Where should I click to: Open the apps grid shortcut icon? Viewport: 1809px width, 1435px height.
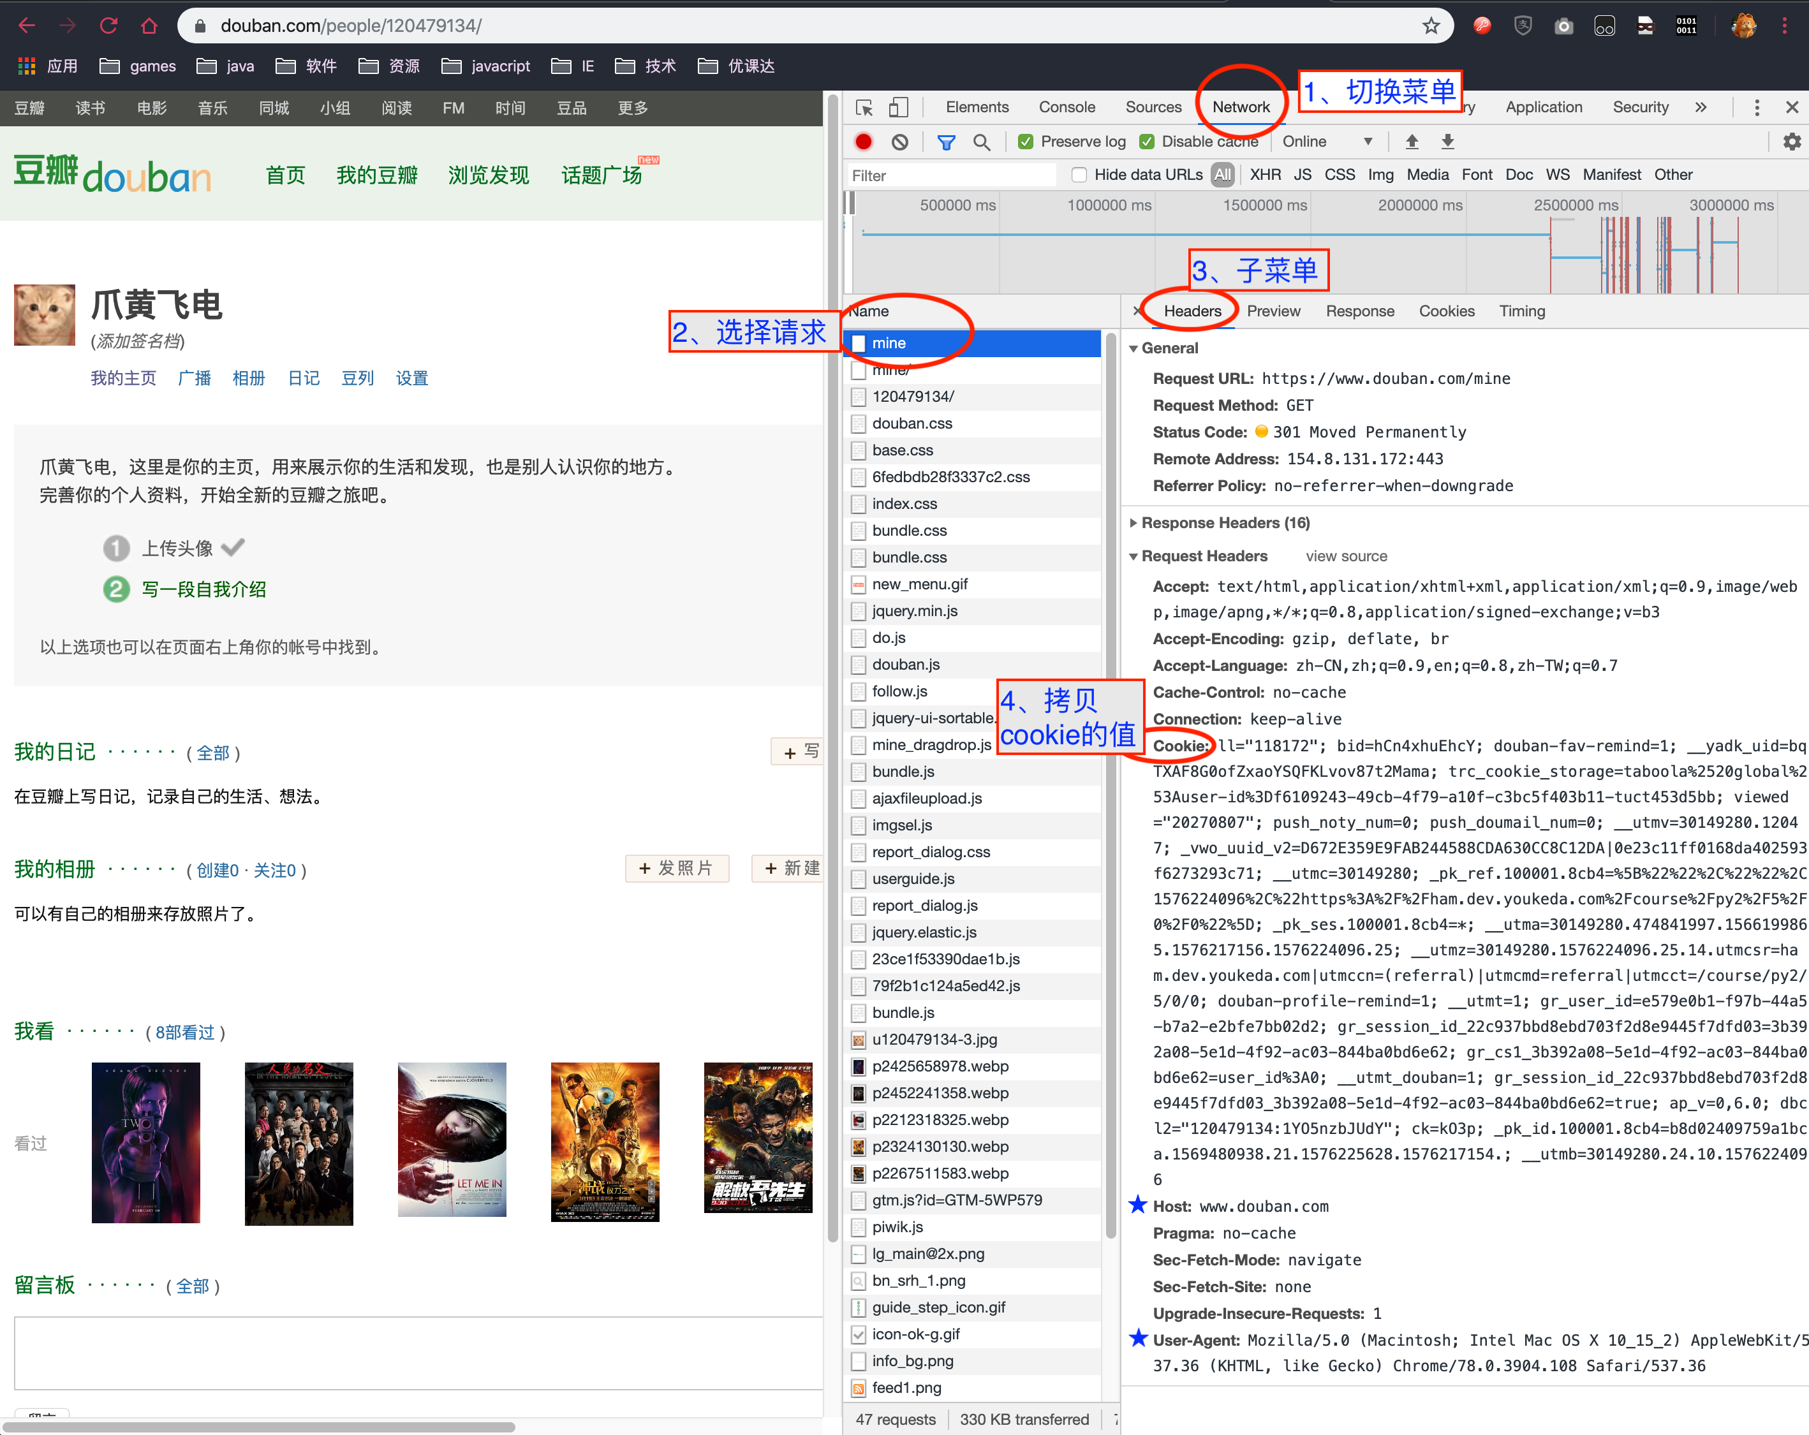coord(27,66)
